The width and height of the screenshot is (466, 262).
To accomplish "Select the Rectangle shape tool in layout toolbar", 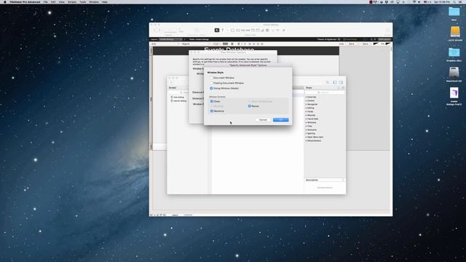I will click(x=233, y=31).
